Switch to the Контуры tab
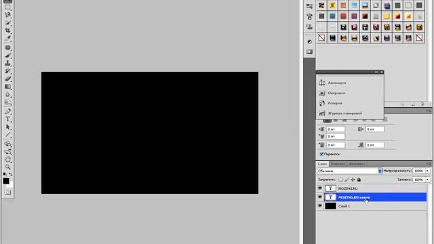This screenshot has height=244, width=434. pos(357,164)
